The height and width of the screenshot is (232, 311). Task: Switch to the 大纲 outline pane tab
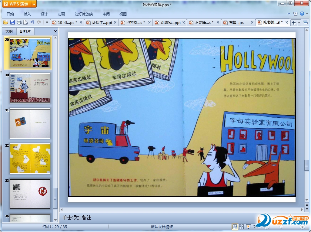tap(9, 31)
